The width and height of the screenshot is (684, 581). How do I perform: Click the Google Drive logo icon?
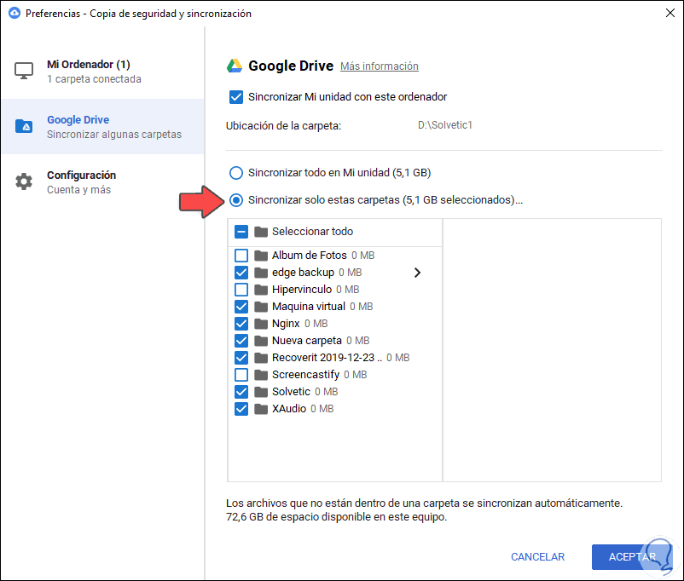tap(235, 66)
